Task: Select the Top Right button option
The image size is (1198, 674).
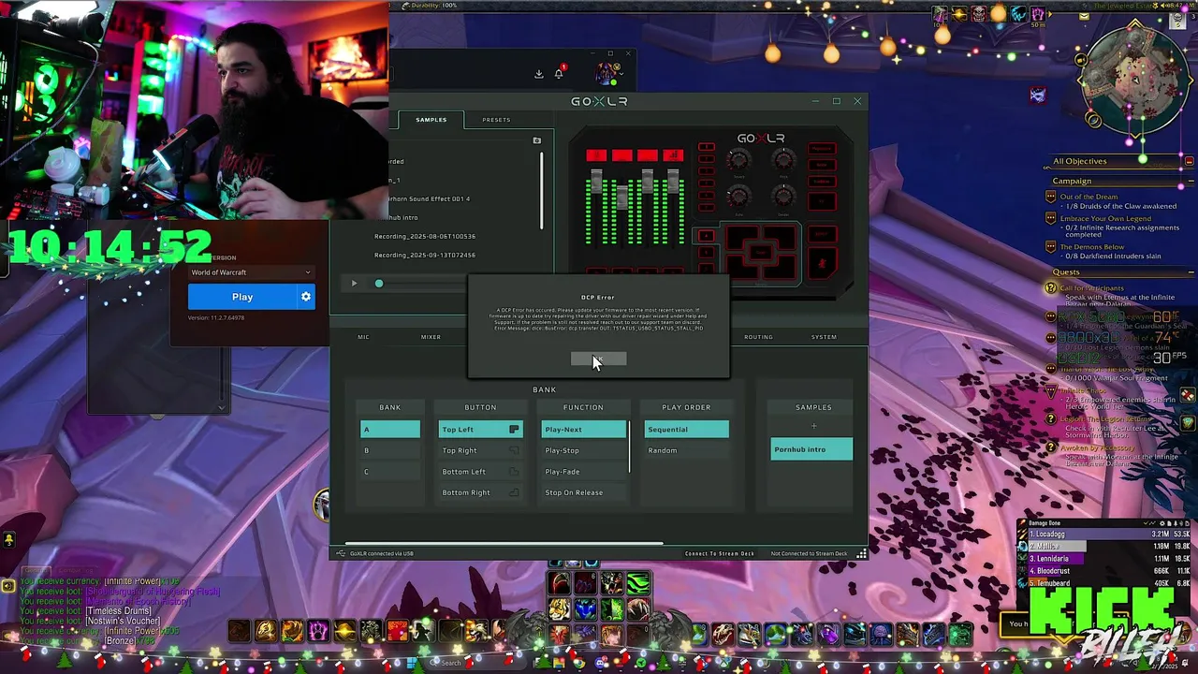Action: click(x=480, y=450)
